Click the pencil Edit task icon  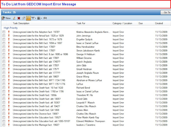tap(14, 18)
